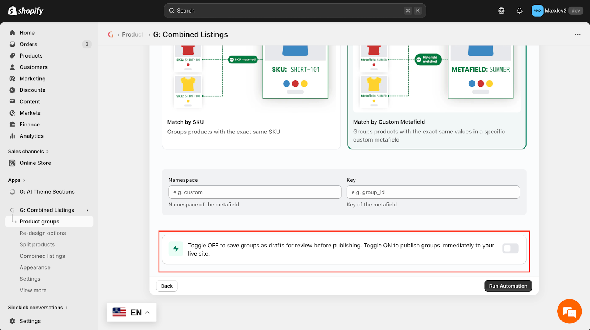The image size is (590, 330).
Task: Click the Finance bank icon
Action: pyautogui.click(x=12, y=125)
